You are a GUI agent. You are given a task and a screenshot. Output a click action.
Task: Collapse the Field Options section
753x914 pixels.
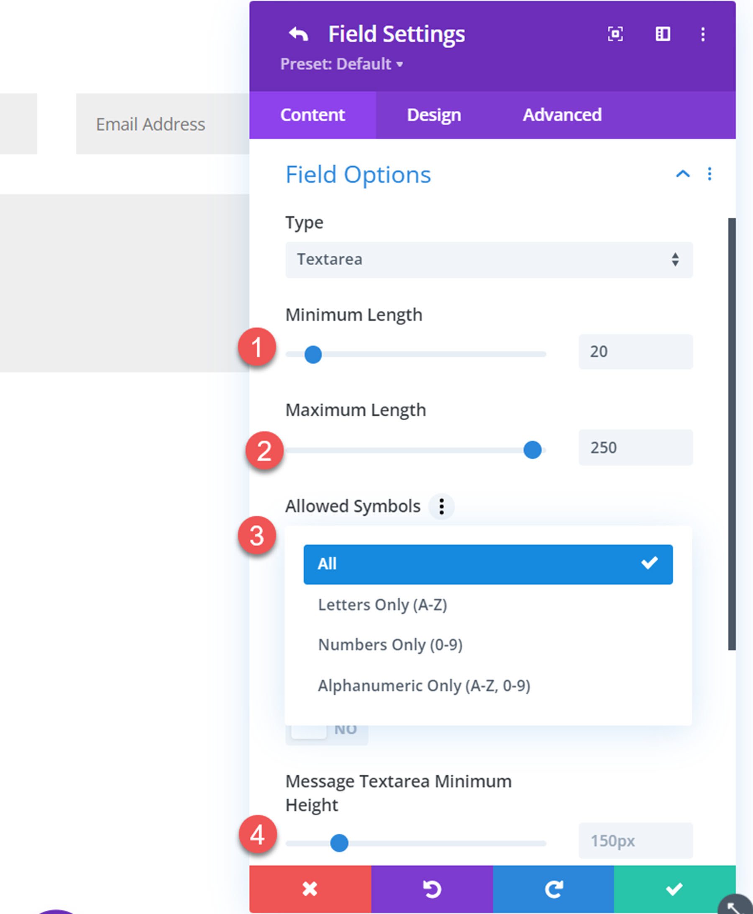tap(682, 175)
